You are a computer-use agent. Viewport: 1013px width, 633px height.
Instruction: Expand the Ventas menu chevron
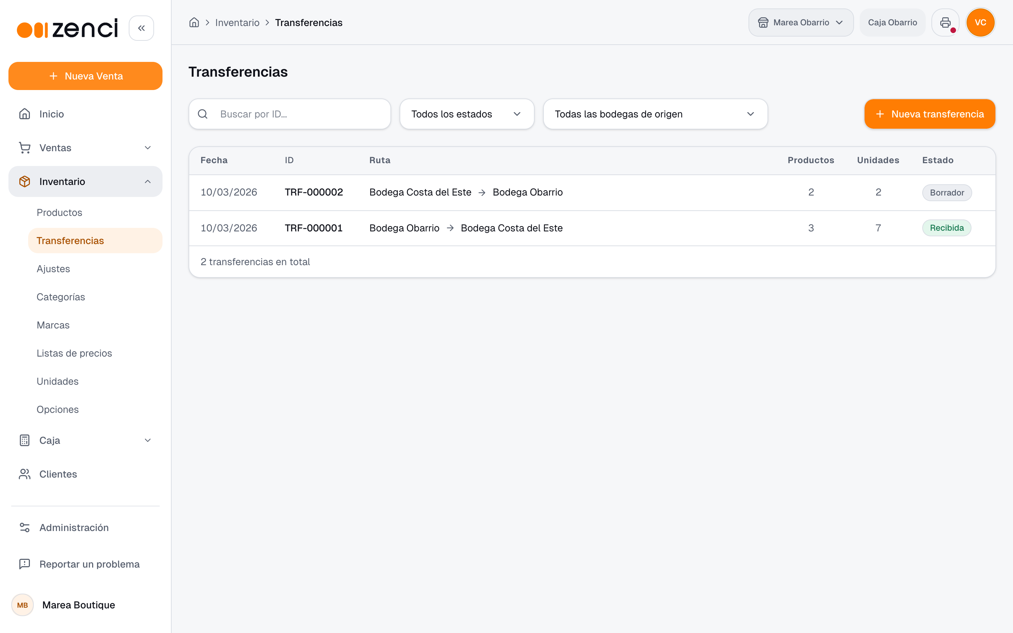click(x=148, y=148)
